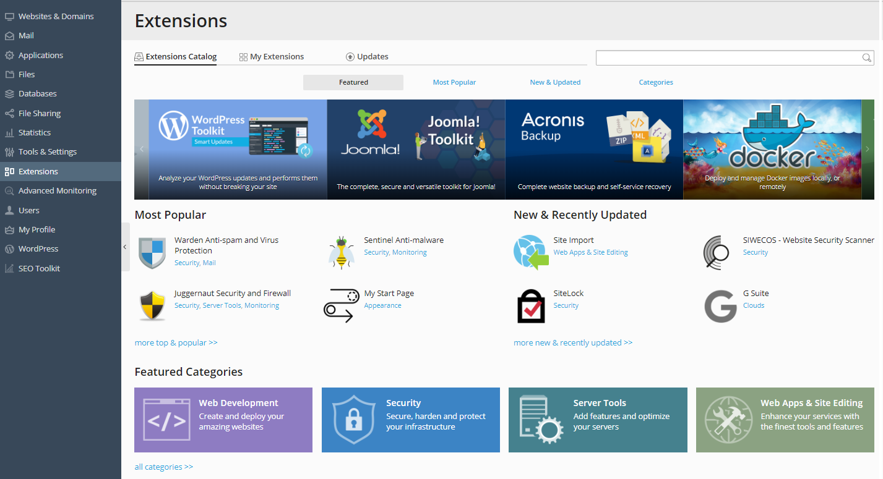Click the SIWECOS scanner icon
The image size is (883, 479).
[x=720, y=252]
